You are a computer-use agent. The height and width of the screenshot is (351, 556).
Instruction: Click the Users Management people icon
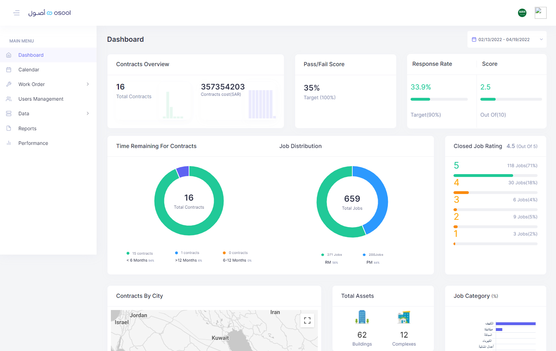tap(9, 99)
